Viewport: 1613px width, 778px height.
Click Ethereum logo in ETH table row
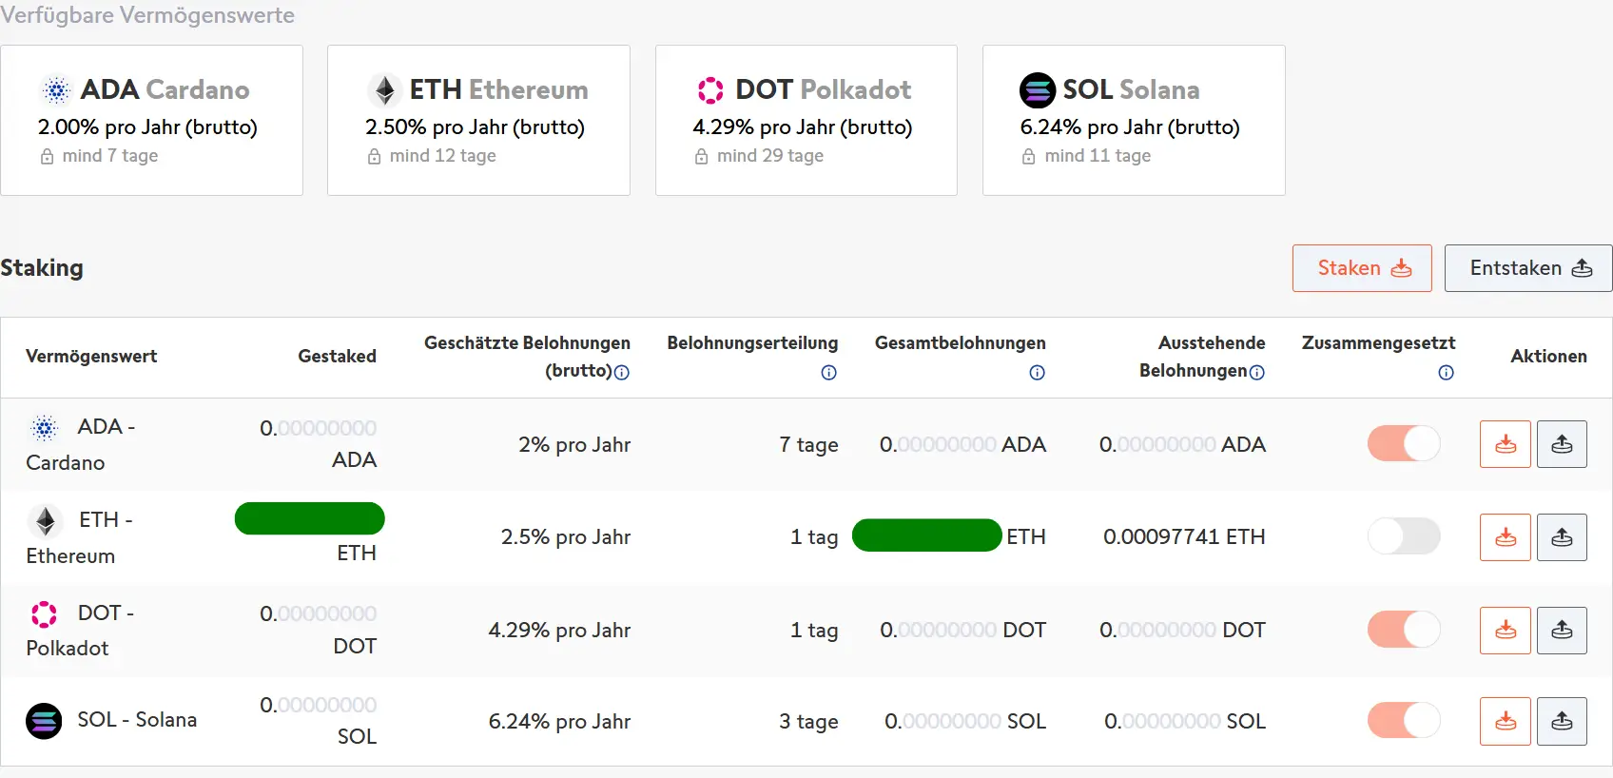tap(45, 521)
